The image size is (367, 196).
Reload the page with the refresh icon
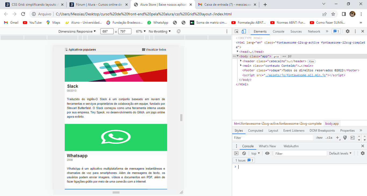(23, 14)
